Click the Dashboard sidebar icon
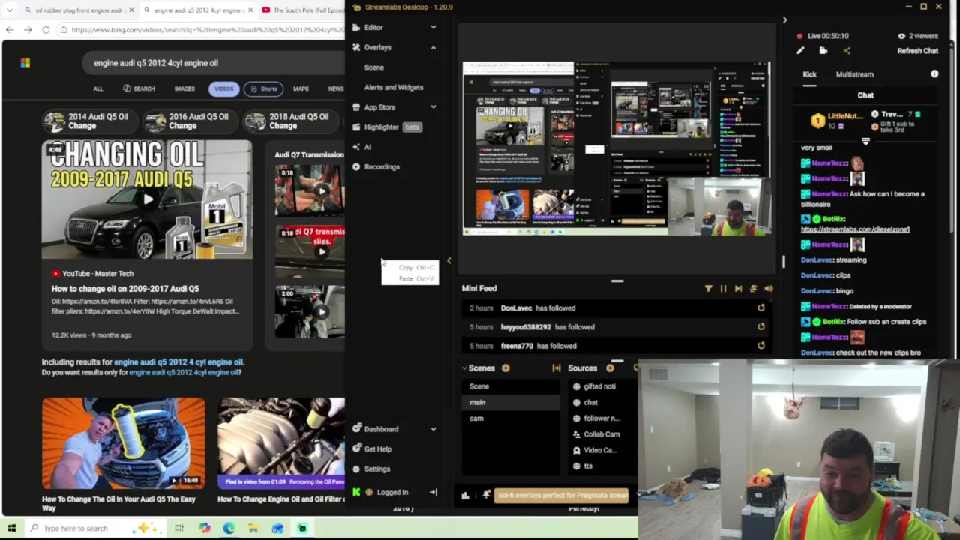 click(x=356, y=429)
